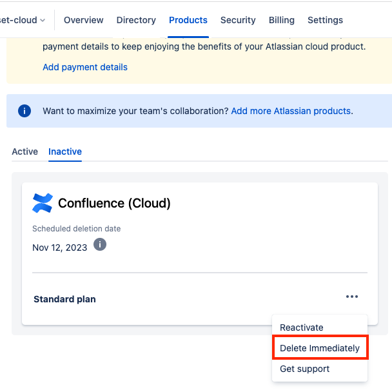392x390 pixels.
Task: Select the Inactive products tab
Action: pyautogui.click(x=65, y=151)
